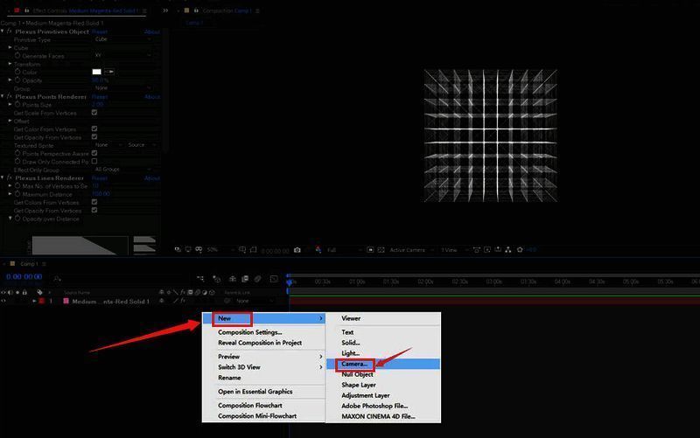This screenshot has height=438, width=700.
Task: Uncheck Points Perspective Aware checkbox
Action: [x=94, y=154]
